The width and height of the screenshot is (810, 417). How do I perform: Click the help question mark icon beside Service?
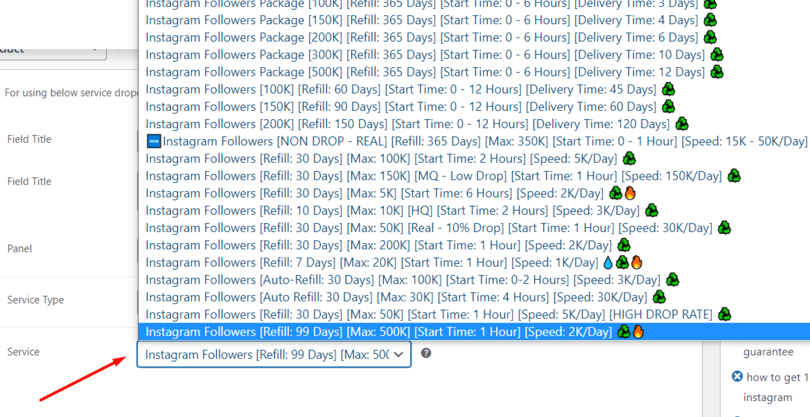click(x=426, y=353)
